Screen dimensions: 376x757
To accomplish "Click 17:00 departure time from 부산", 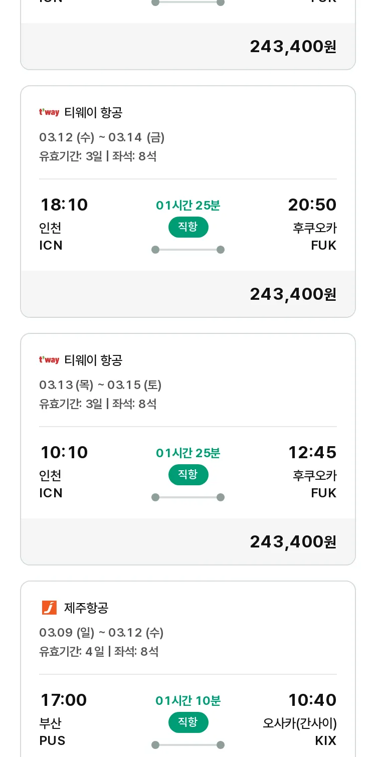I will point(63,700).
